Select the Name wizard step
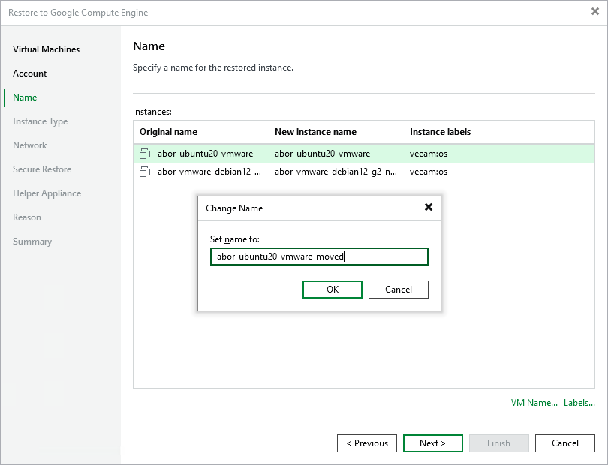This screenshot has height=465, width=608. point(25,97)
